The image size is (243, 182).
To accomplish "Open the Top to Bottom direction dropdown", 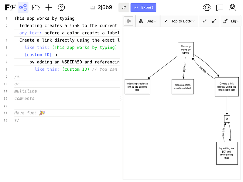I will [x=179, y=21].
